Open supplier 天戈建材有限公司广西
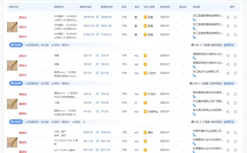Viewport: 247px width, 153px height. pos(208,101)
